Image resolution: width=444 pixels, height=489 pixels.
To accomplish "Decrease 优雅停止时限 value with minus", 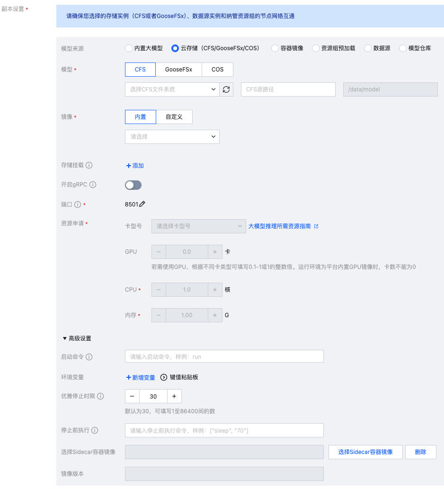I will click(x=132, y=396).
